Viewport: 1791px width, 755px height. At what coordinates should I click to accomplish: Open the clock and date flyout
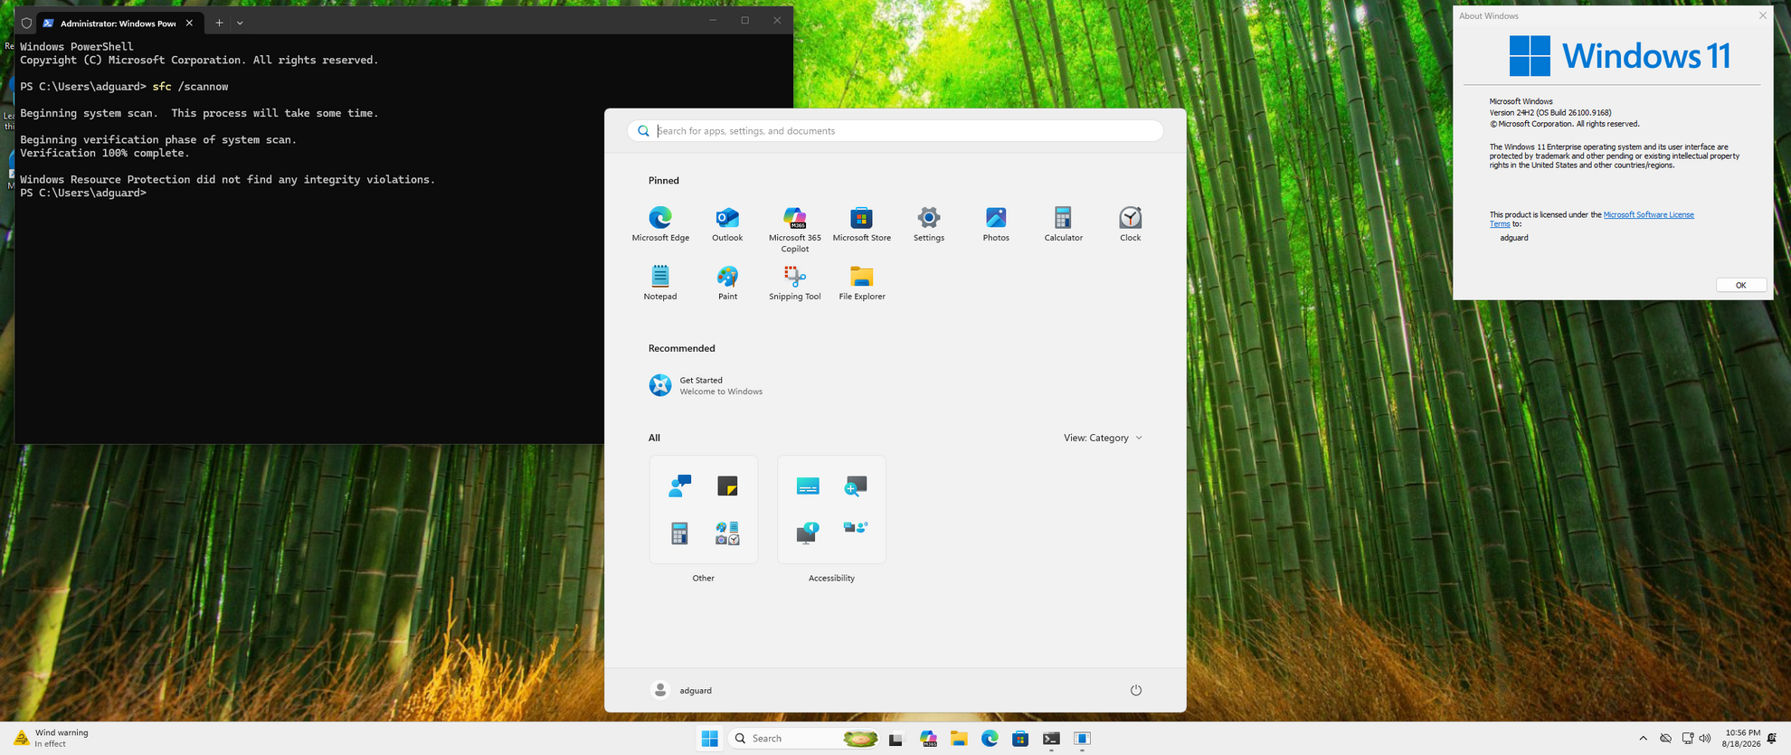pos(1741,739)
